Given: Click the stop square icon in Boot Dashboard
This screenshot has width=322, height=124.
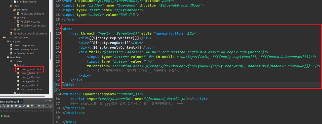Looking at the screenshot, I should (x=8, y=106).
